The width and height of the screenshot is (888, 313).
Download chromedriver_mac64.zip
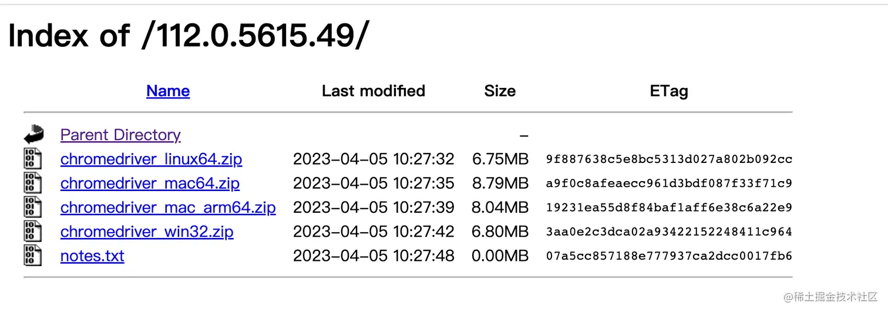click(150, 183)
